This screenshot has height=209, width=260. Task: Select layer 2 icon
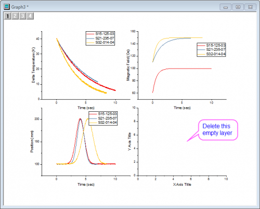tap(15, 16)
